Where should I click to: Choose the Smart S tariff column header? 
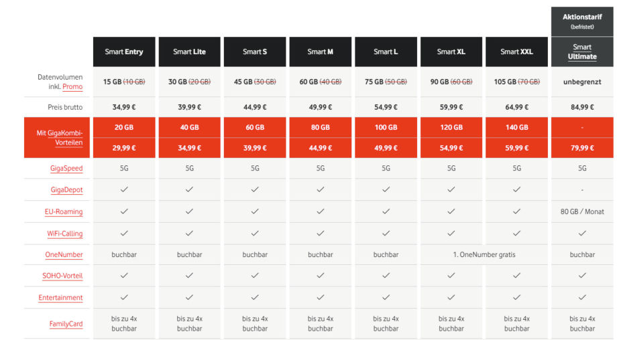click(x=255, y=52)
